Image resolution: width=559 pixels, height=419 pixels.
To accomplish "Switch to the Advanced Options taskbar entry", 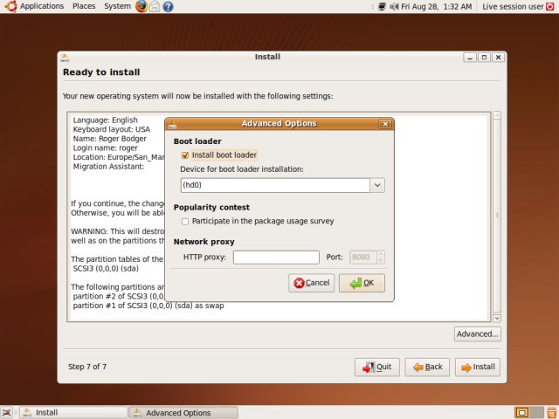I will tap(183, 413).
